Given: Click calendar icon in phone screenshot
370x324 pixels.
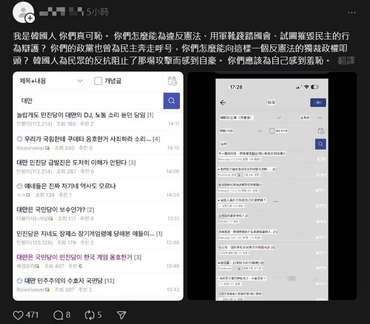Looking at the screenshot, I should tap(321, 131).
